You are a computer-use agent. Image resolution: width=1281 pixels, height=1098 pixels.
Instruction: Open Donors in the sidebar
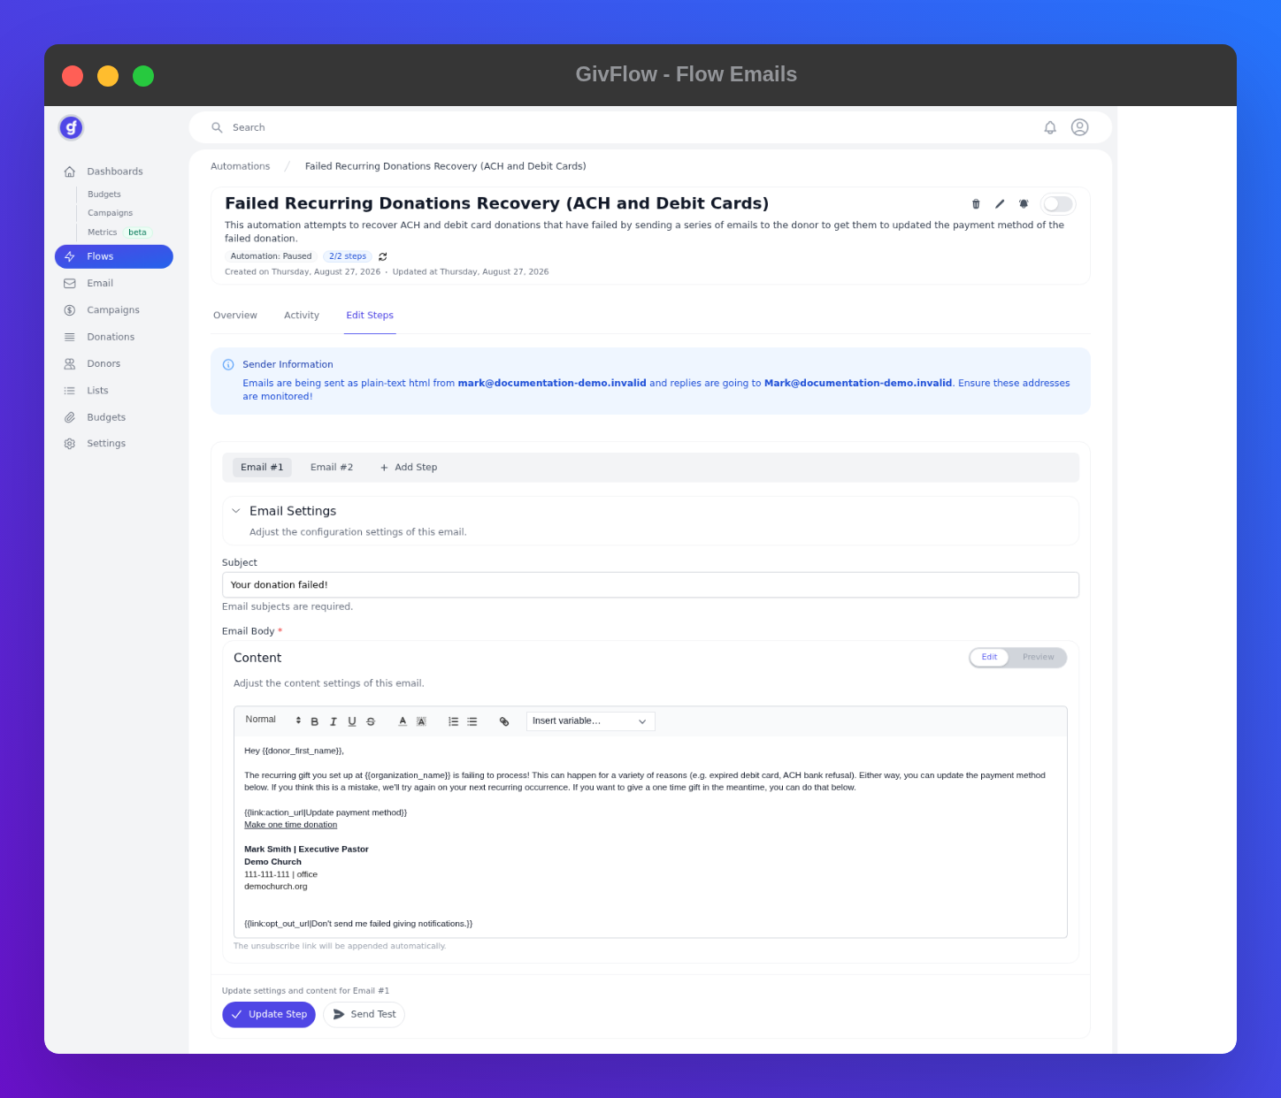[x=114, y=363]
